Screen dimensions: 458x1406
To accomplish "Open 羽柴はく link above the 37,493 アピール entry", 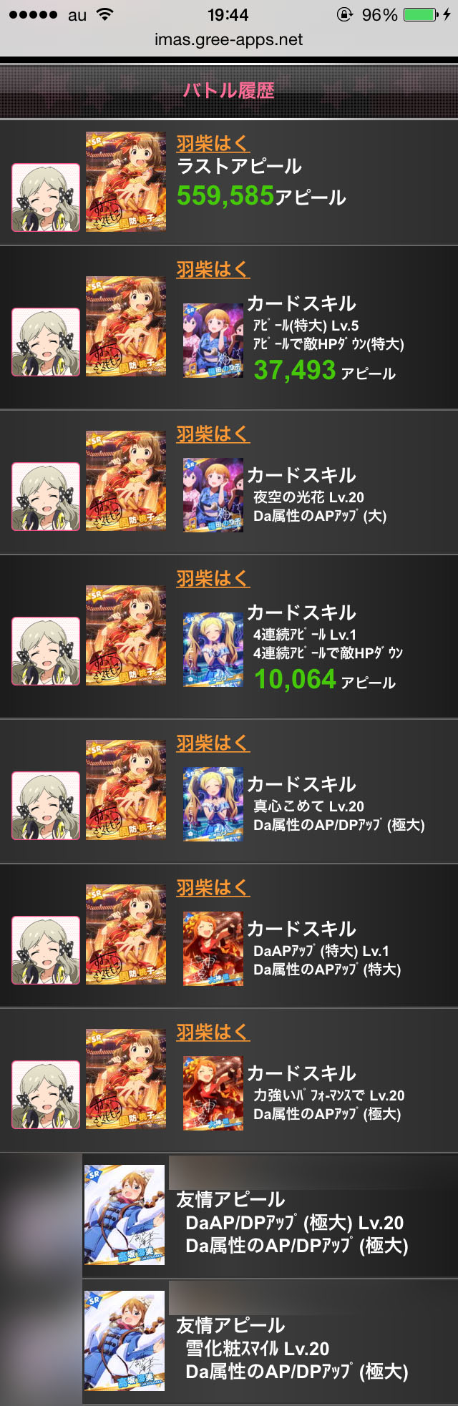I will [213, 269].
